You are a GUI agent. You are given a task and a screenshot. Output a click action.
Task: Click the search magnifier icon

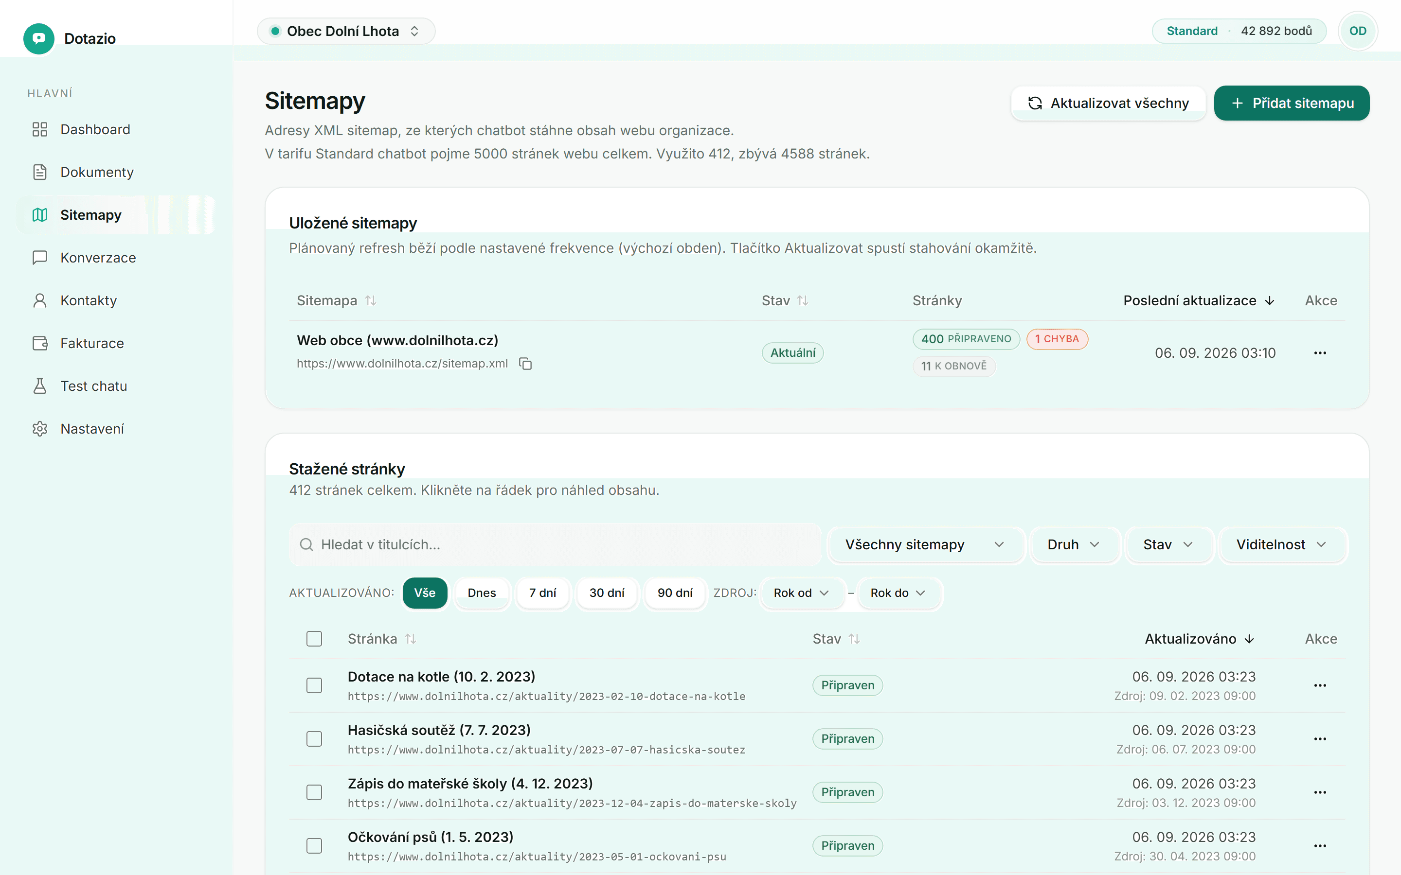[x=306, y=544]
